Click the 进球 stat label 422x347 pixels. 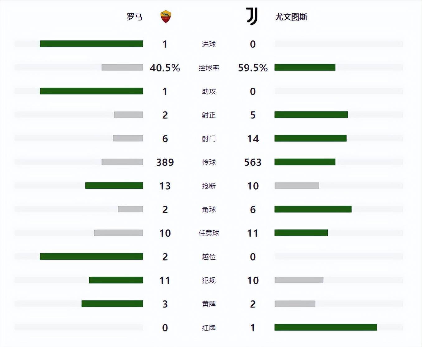pos(209,44)
